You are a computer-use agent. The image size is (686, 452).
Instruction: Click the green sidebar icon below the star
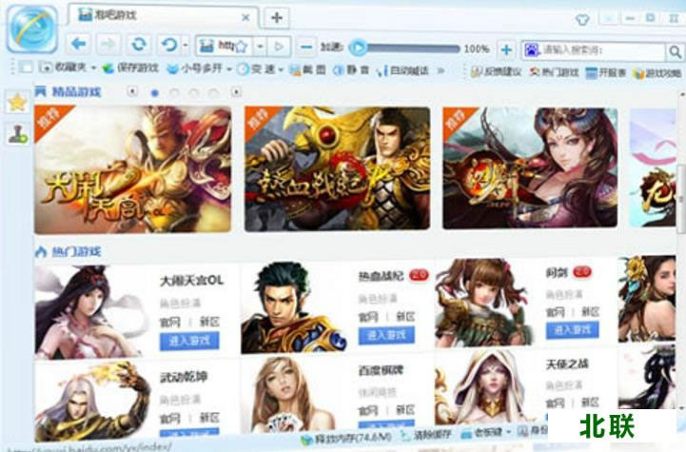coord(16,134)
